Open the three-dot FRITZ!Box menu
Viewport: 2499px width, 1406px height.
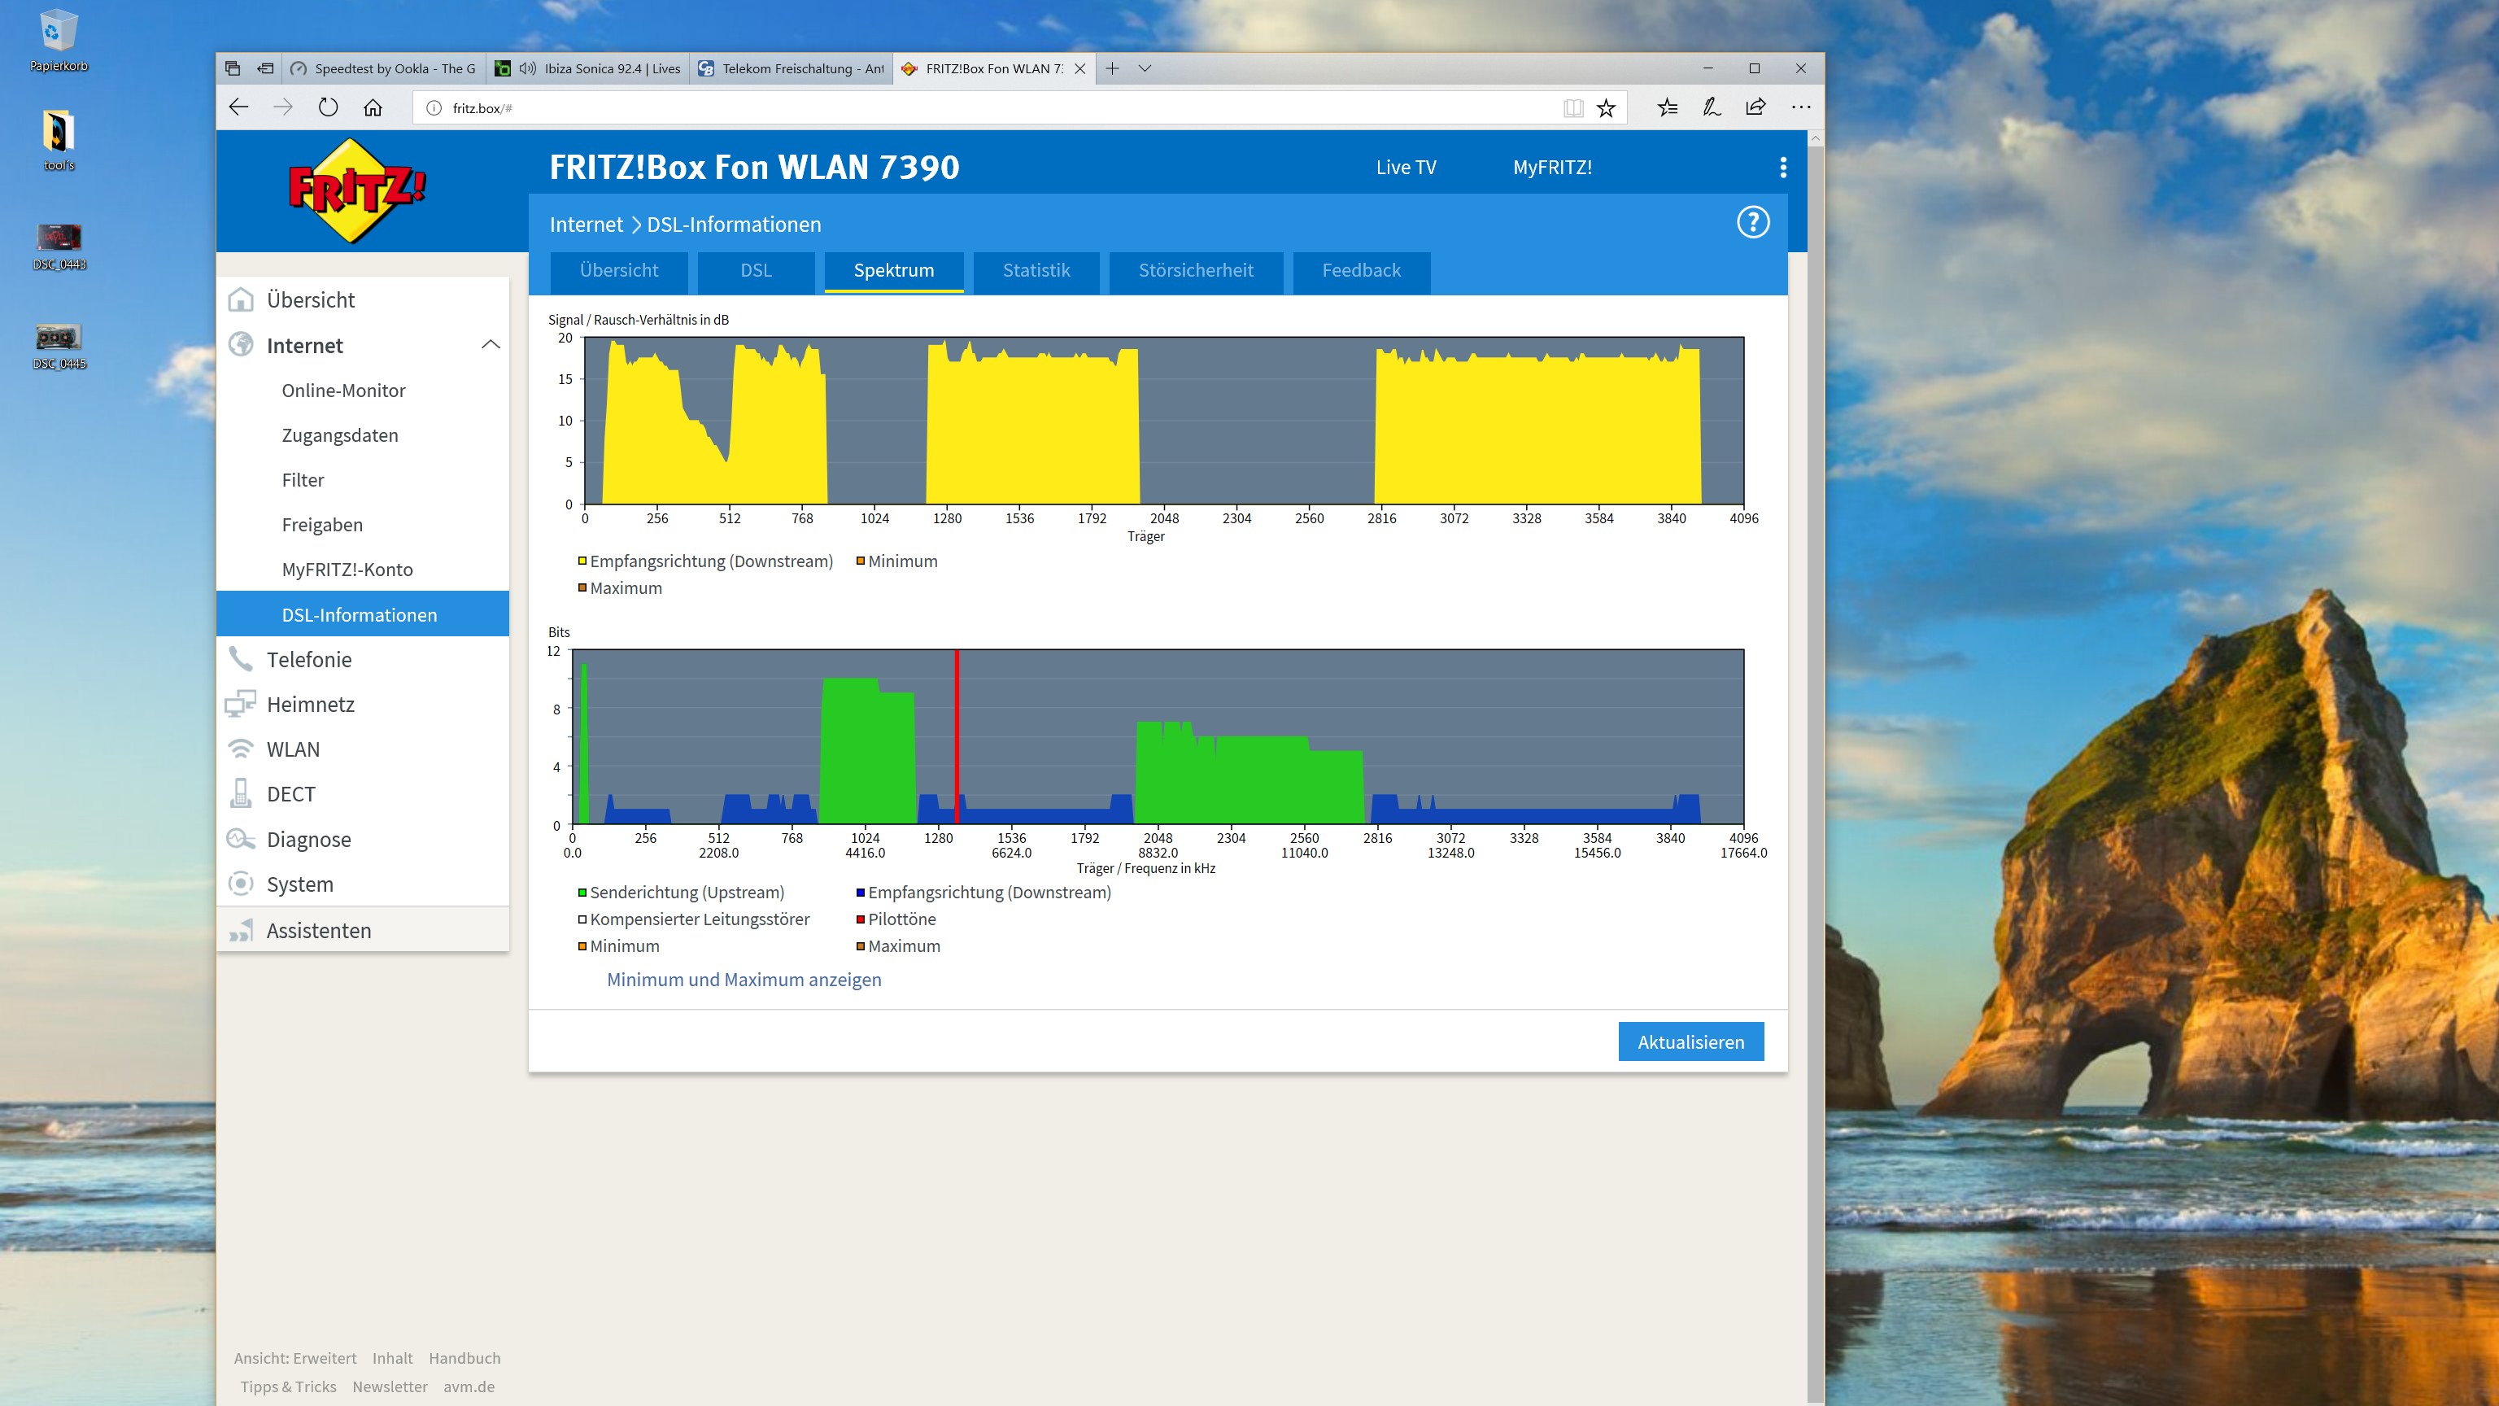pos(1782,167)
